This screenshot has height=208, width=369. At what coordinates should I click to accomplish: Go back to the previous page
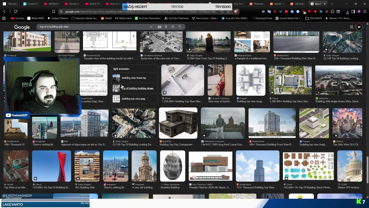4,12
